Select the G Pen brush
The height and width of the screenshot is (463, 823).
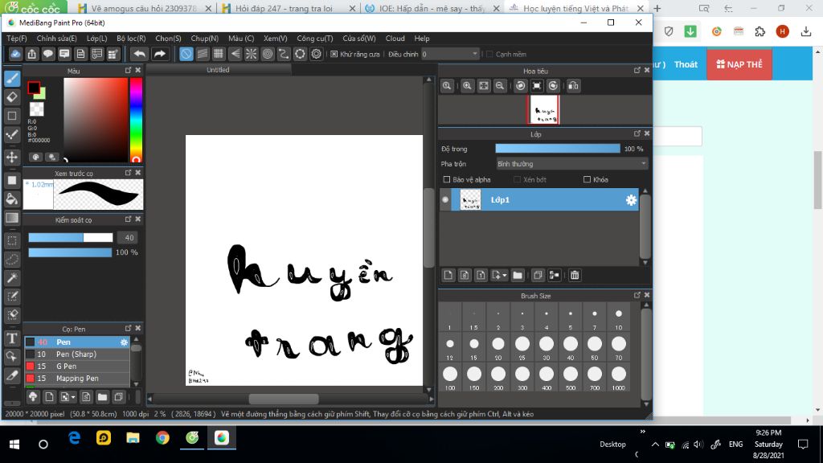tap(76, 367)
